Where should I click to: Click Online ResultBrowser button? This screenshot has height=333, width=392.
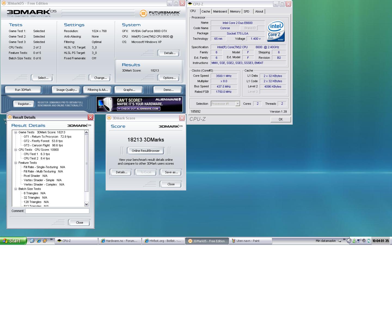(x=146, y=151)
